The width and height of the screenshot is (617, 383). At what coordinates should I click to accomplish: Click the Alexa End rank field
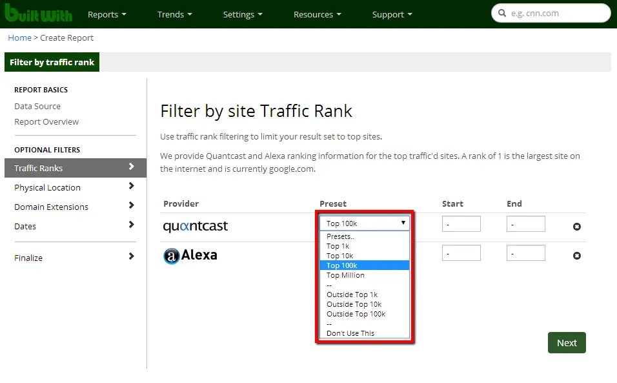click(525, 253)
